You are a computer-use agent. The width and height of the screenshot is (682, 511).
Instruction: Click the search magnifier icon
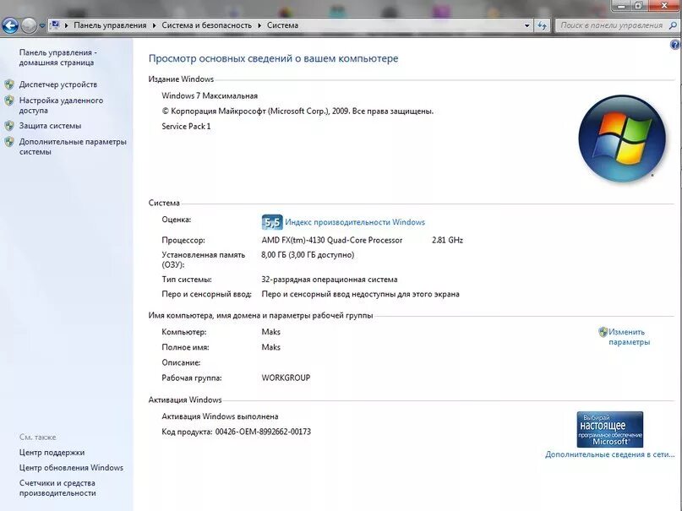coord(673,25)
